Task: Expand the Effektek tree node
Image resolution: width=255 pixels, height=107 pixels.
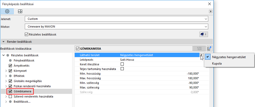Action: pyautogui.click(x=6, y=76)
